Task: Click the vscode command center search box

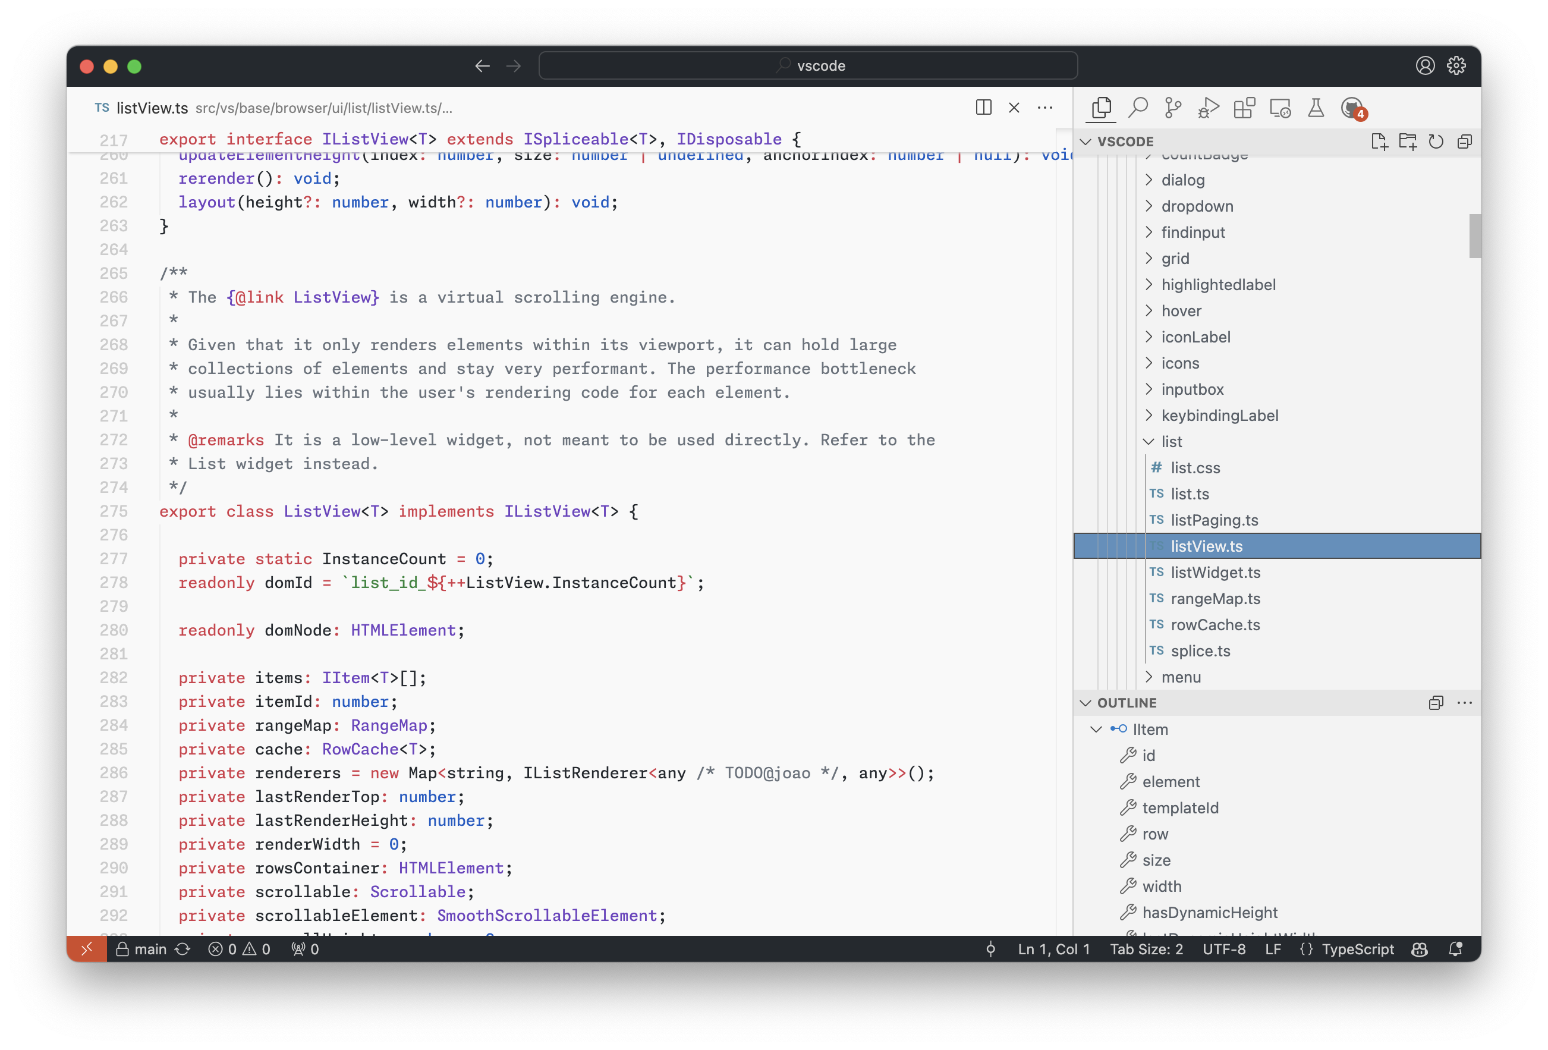Action: pos(808,65)
